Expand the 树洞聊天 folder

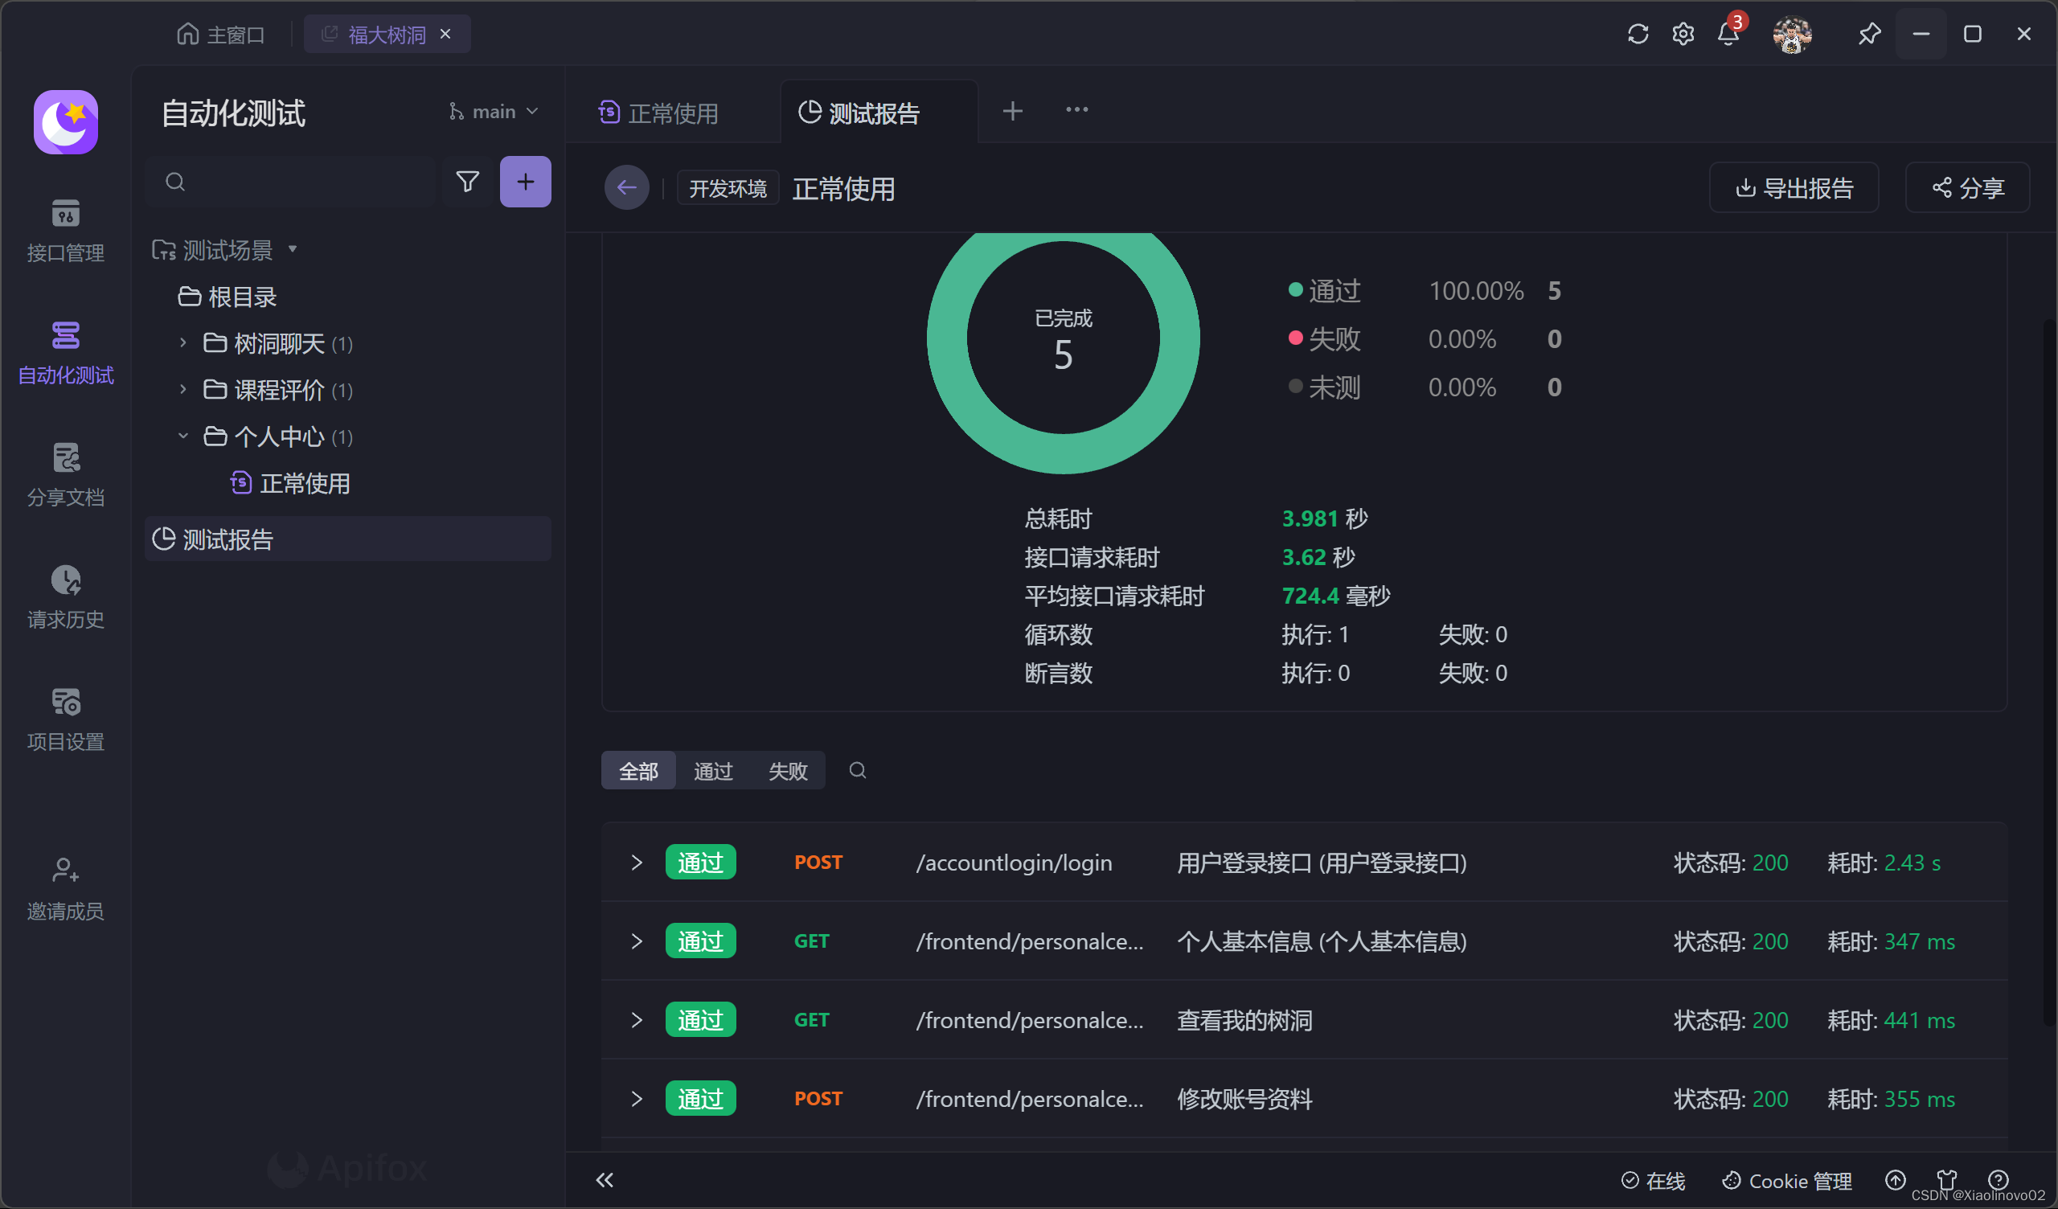[182, 342]
